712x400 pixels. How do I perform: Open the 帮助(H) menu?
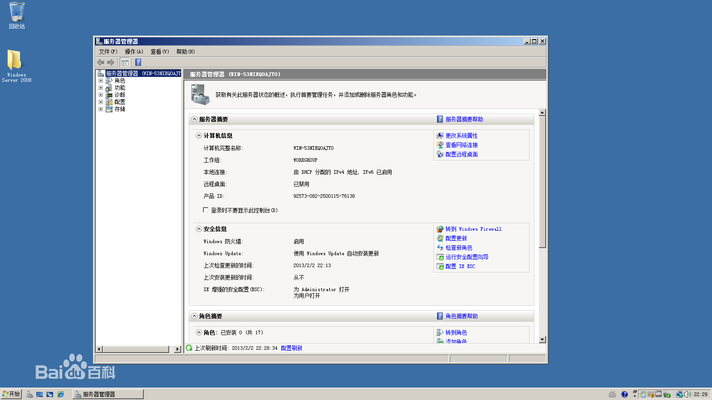pos(186,52)
